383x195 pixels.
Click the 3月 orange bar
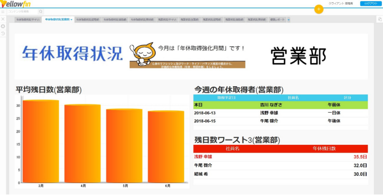(41, 141)
